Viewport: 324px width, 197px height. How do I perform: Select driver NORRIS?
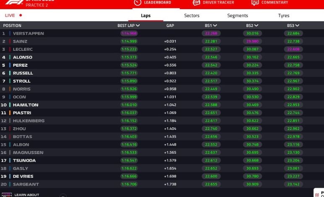tap(21, 89)
